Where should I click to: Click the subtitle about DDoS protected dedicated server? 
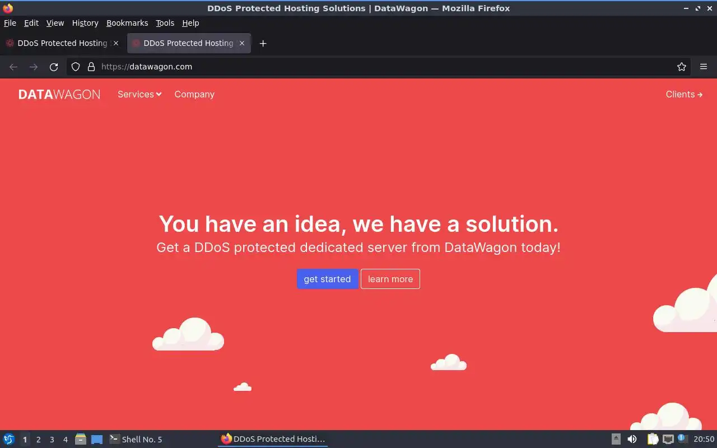pyautogui.click(x=358, y=248)
